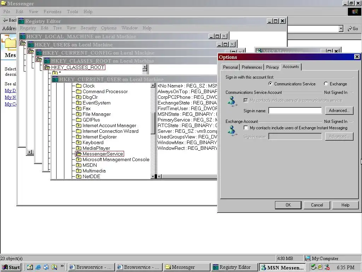This screenshot has width=362, height=272.
Task: Click the Communications Service Account buddy icon
Action: pos(232,102)
